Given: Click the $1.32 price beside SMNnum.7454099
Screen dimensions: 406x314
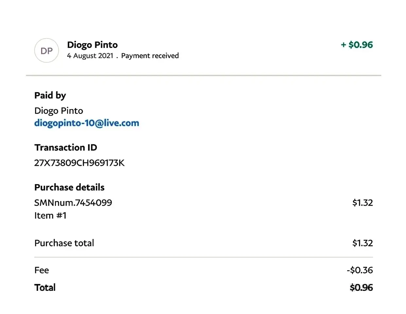Looking at the screenshot, I should 362,203.
